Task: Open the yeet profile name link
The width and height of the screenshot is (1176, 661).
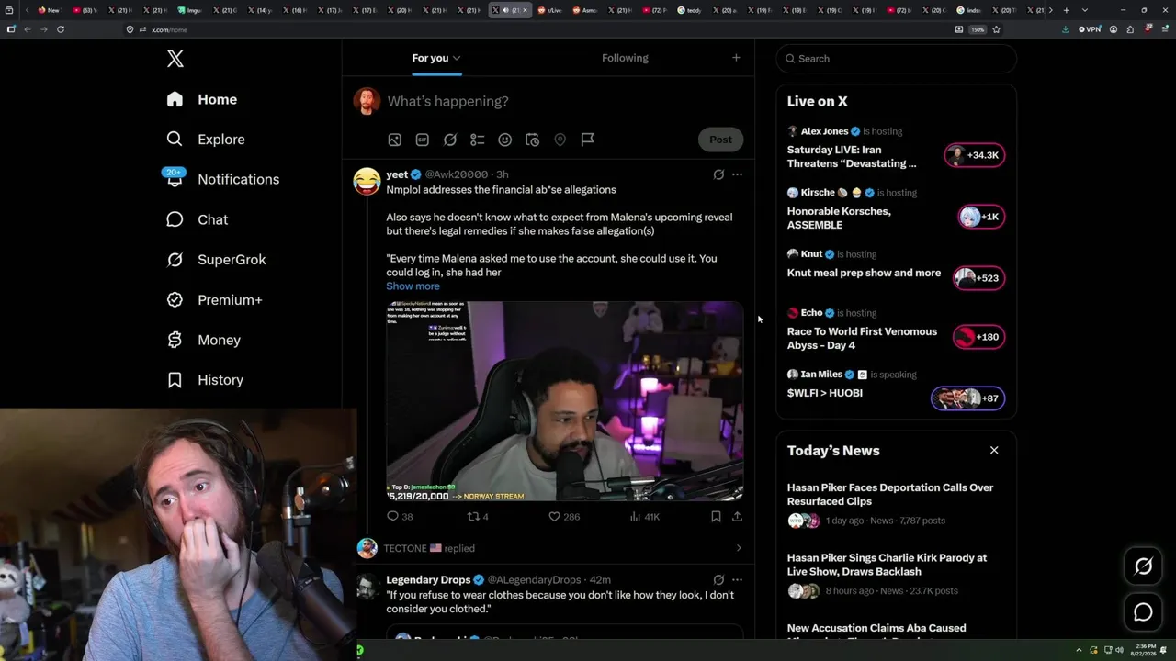Action: (397, 174)
